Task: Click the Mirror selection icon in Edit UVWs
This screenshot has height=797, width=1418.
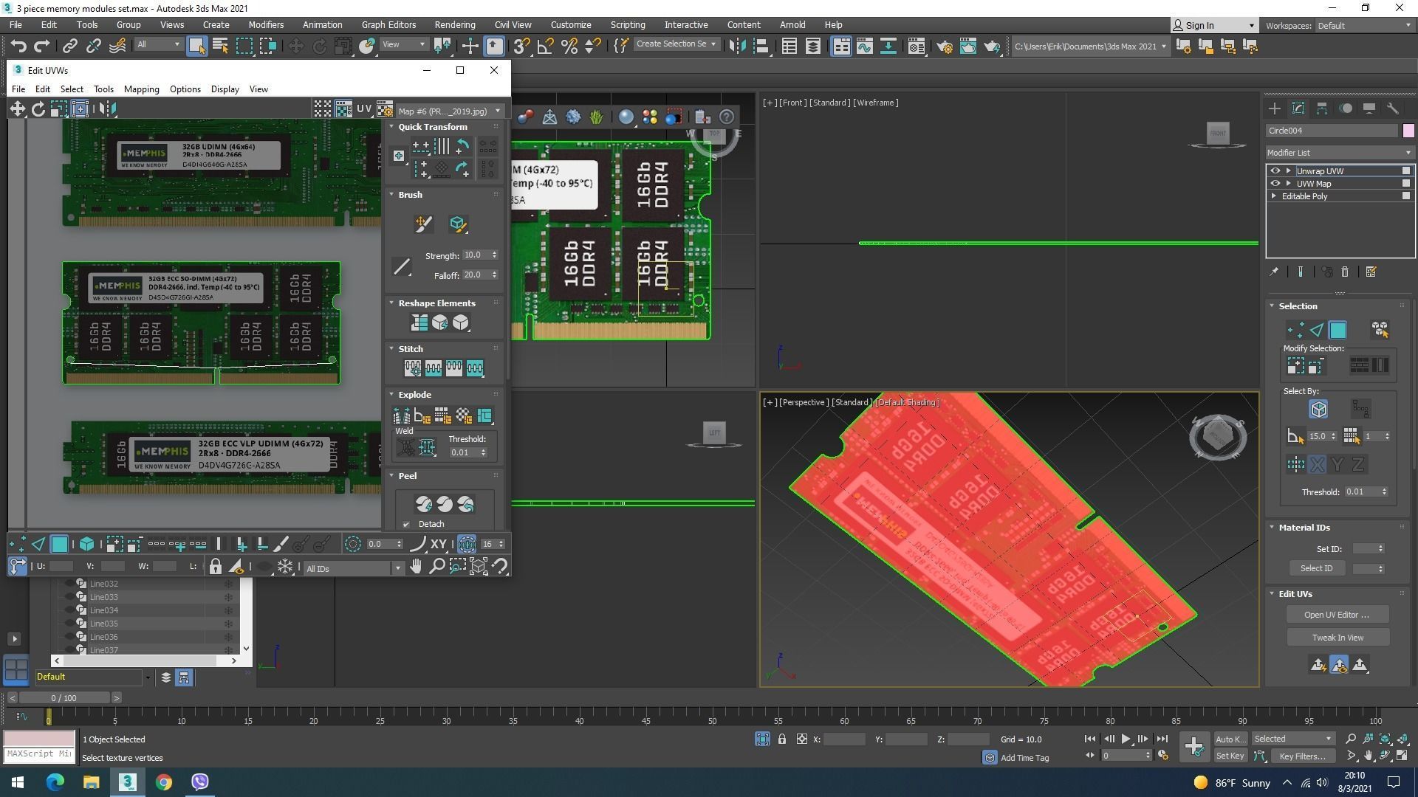Action: [x=107, y=109]
